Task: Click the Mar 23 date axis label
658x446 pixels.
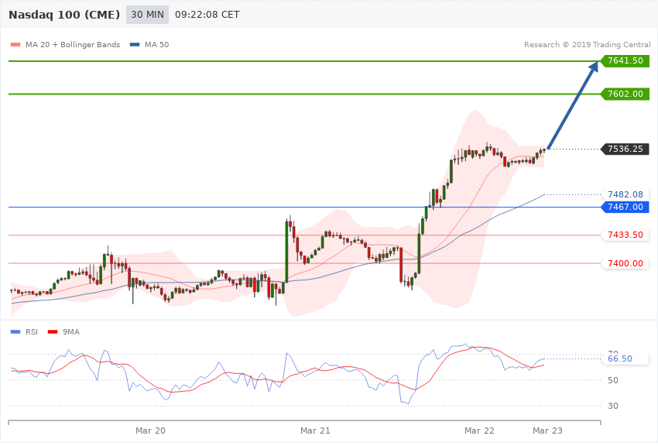Action: coord(547,431)
